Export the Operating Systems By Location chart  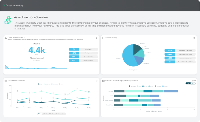coord(193,81)
